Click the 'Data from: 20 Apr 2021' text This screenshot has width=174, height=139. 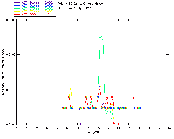click(x=74, y=8)
